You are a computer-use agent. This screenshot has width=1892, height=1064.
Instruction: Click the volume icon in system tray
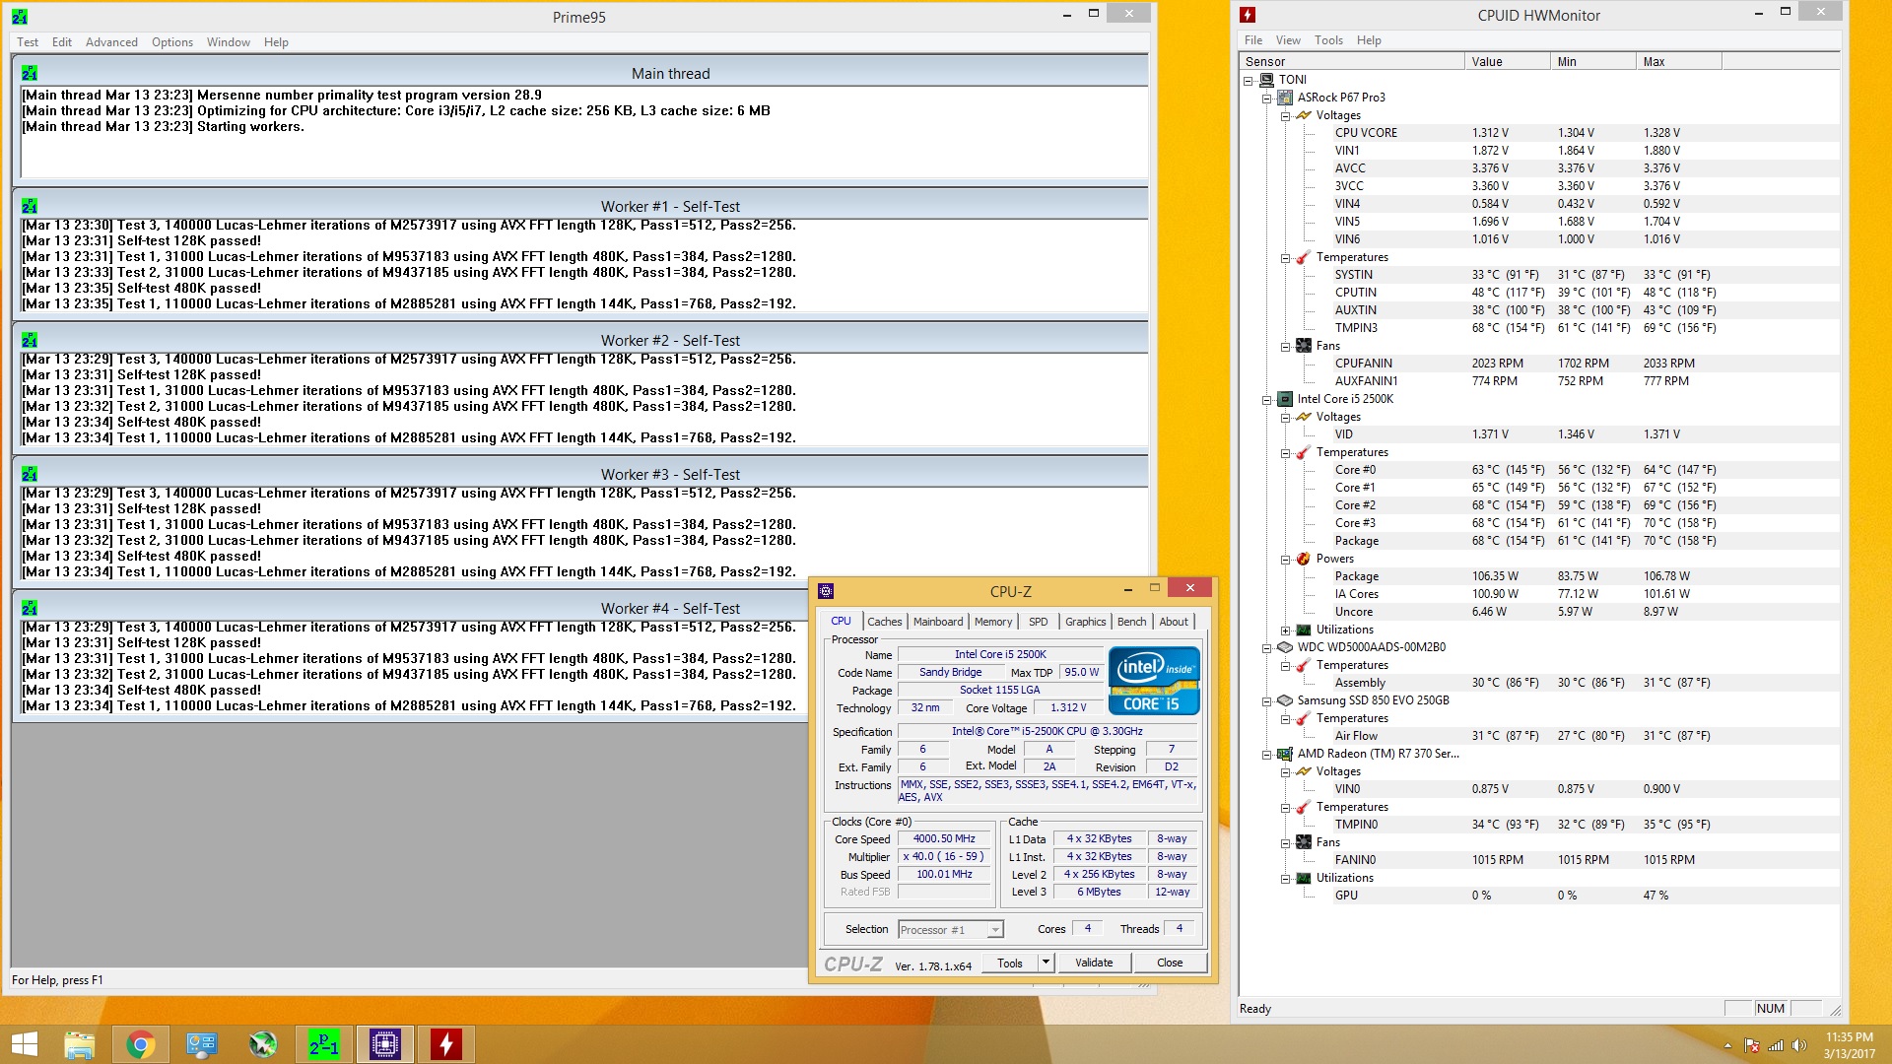pyautogui.click(x=1798, y=1045)
